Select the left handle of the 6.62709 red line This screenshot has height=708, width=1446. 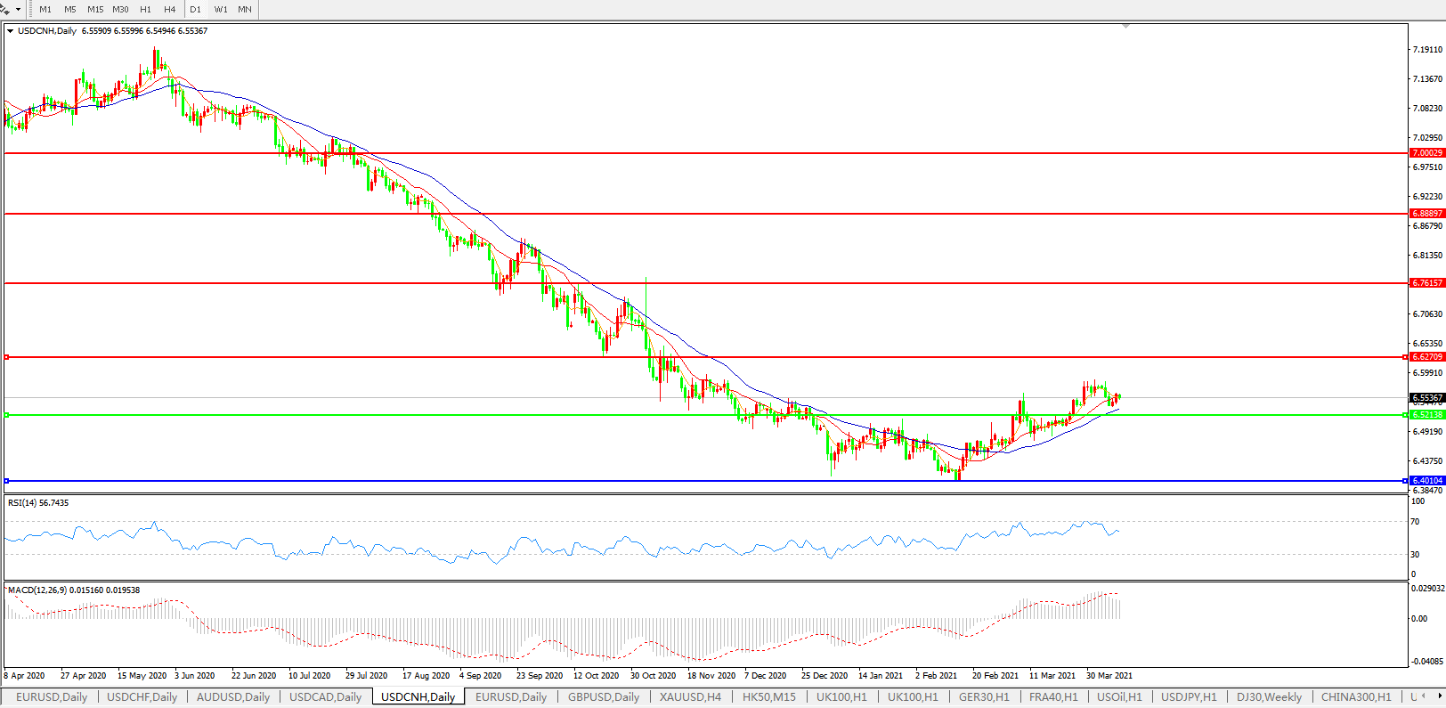point(6,357)
